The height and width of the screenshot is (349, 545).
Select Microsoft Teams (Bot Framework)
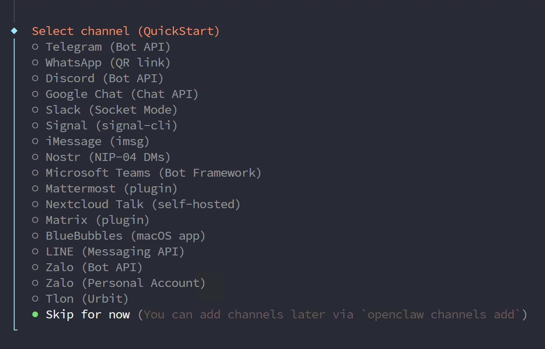pos(153,172)
